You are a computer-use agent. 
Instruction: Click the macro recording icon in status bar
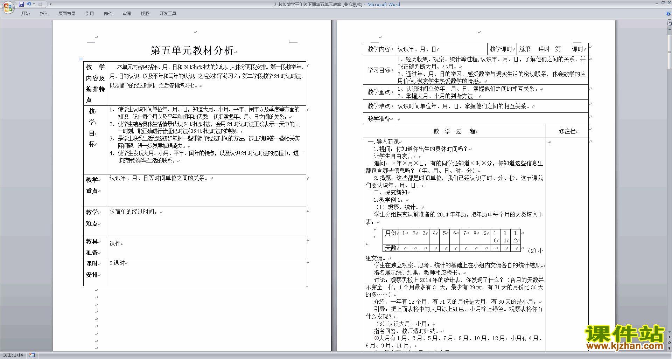click(x=32, y=355)
